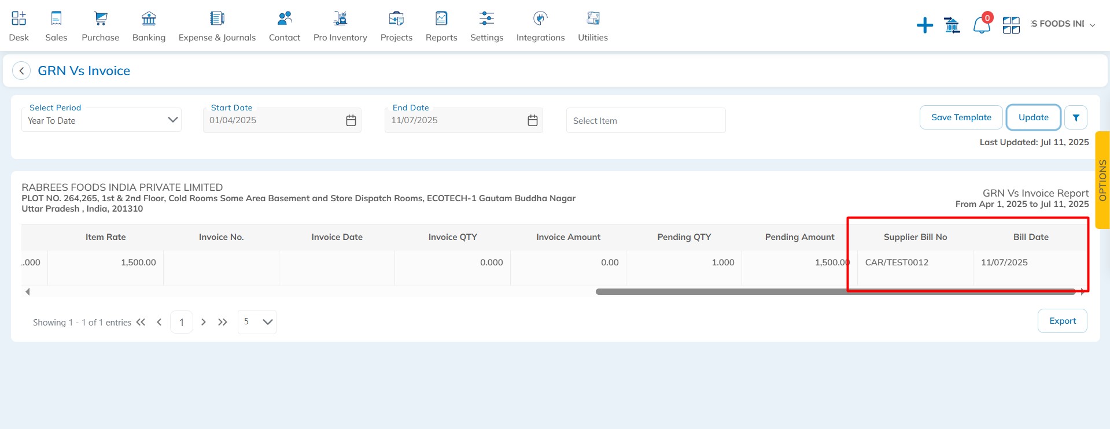Click the Select Item field

point(646,120)
